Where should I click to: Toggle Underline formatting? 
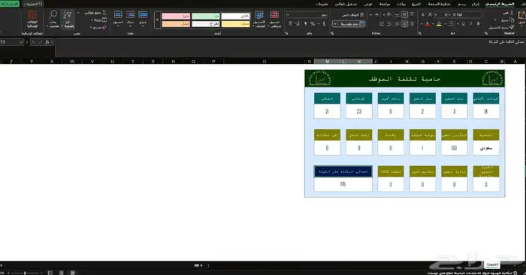[464, 24]
